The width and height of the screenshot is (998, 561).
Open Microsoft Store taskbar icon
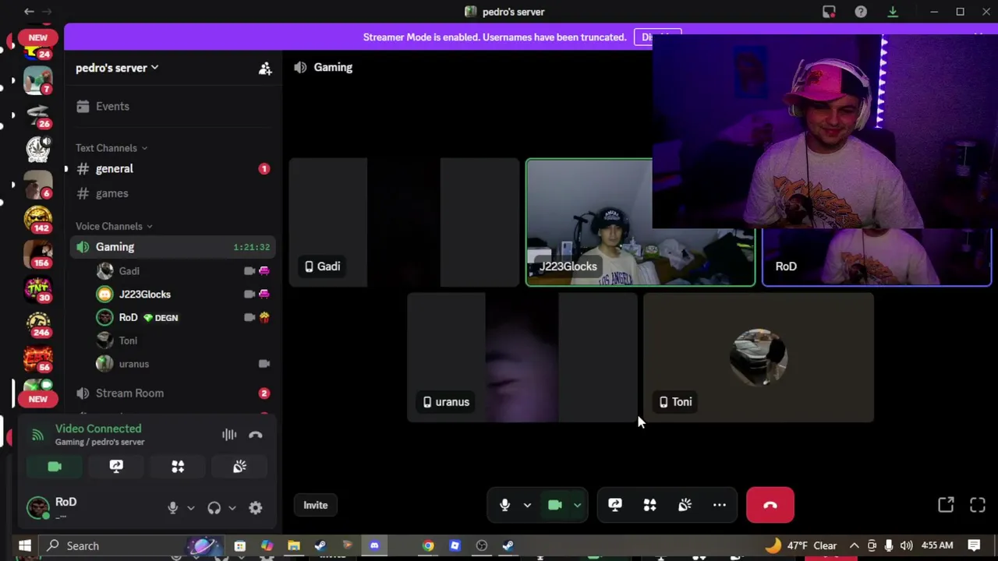240,545
